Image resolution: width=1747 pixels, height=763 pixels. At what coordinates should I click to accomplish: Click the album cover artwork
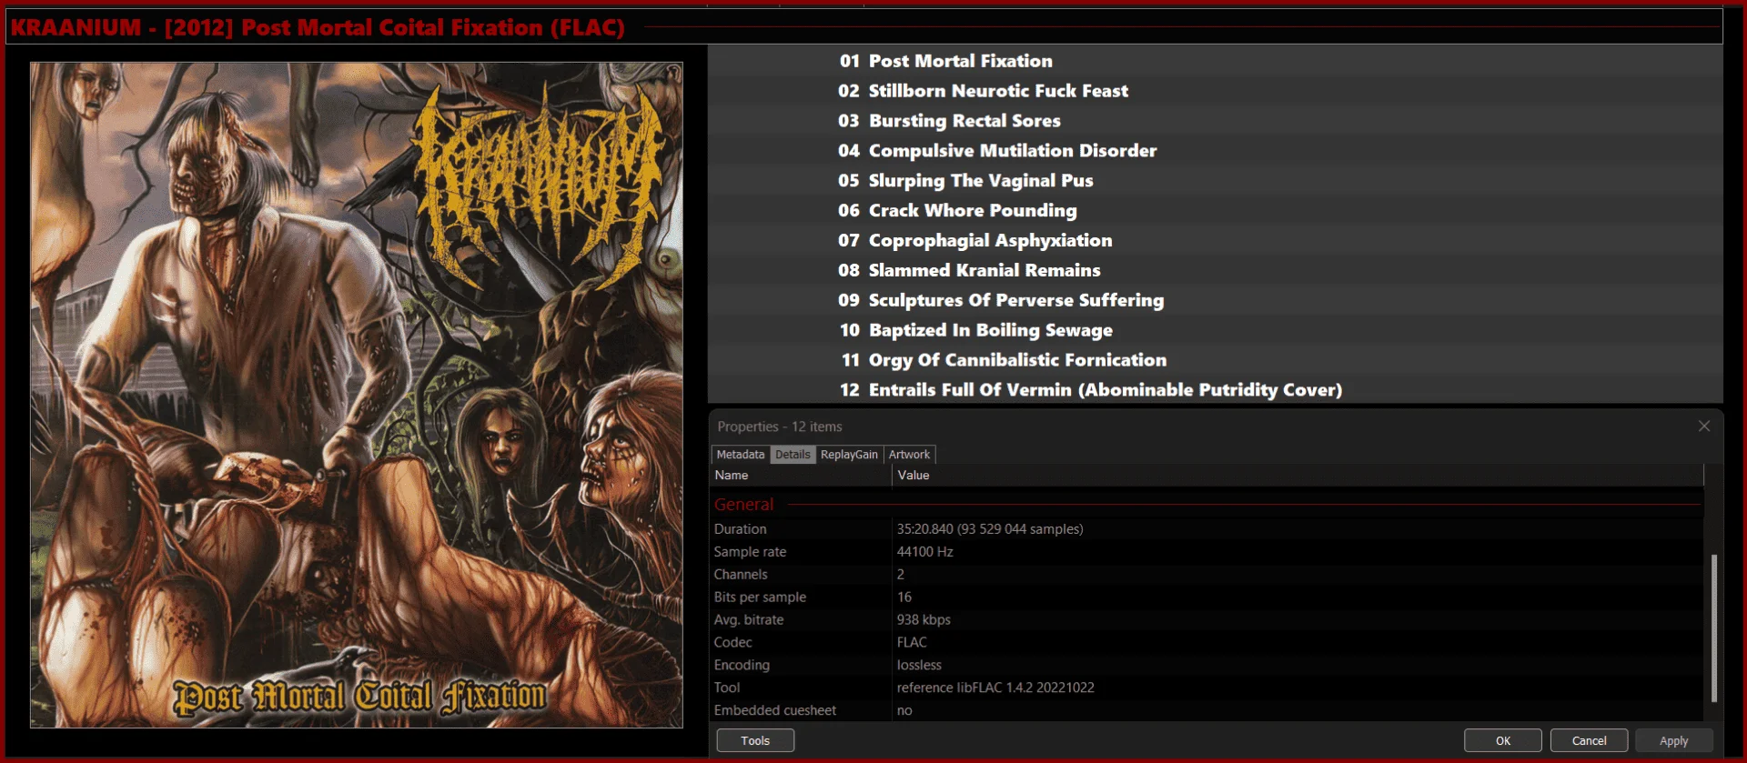pos(356,395)
